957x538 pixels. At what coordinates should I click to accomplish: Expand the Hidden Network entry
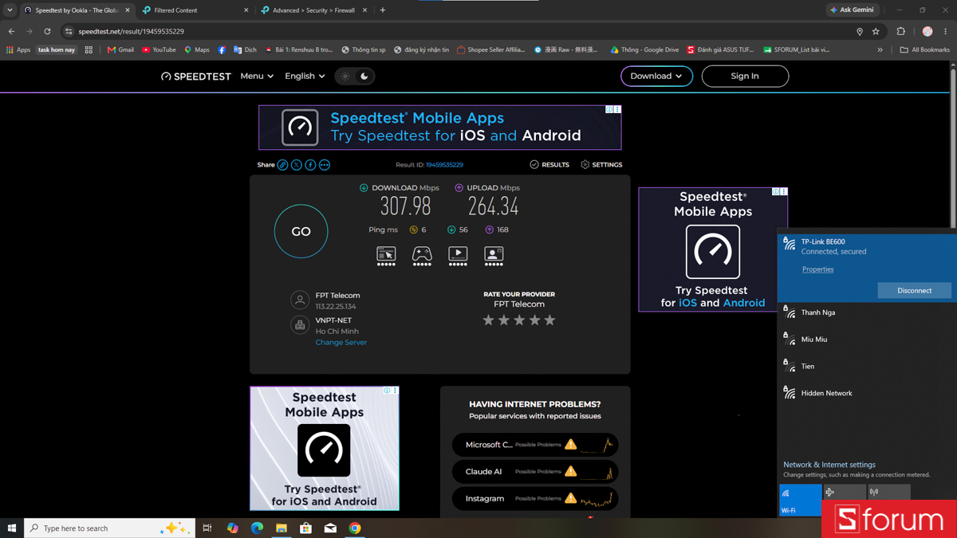[867, 393]
